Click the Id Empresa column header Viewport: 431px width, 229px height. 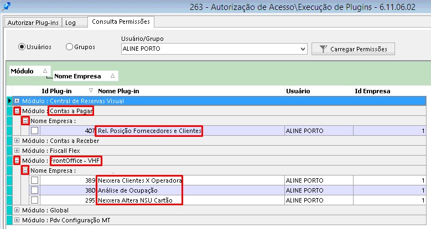tap(390, 91)
